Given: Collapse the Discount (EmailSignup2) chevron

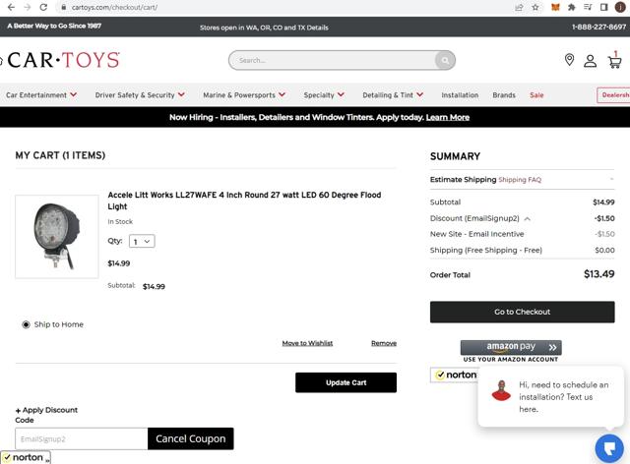Looking at the screenshot, I should [528, 219].
